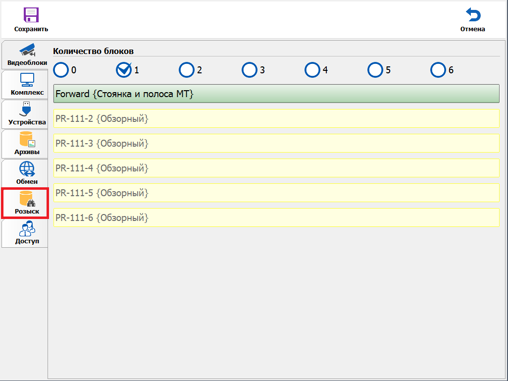This screenshot has width=508, height=381.
Task: Open the Устройства USB devices tab
Action: pyautogui.click(x=27, y=114)
